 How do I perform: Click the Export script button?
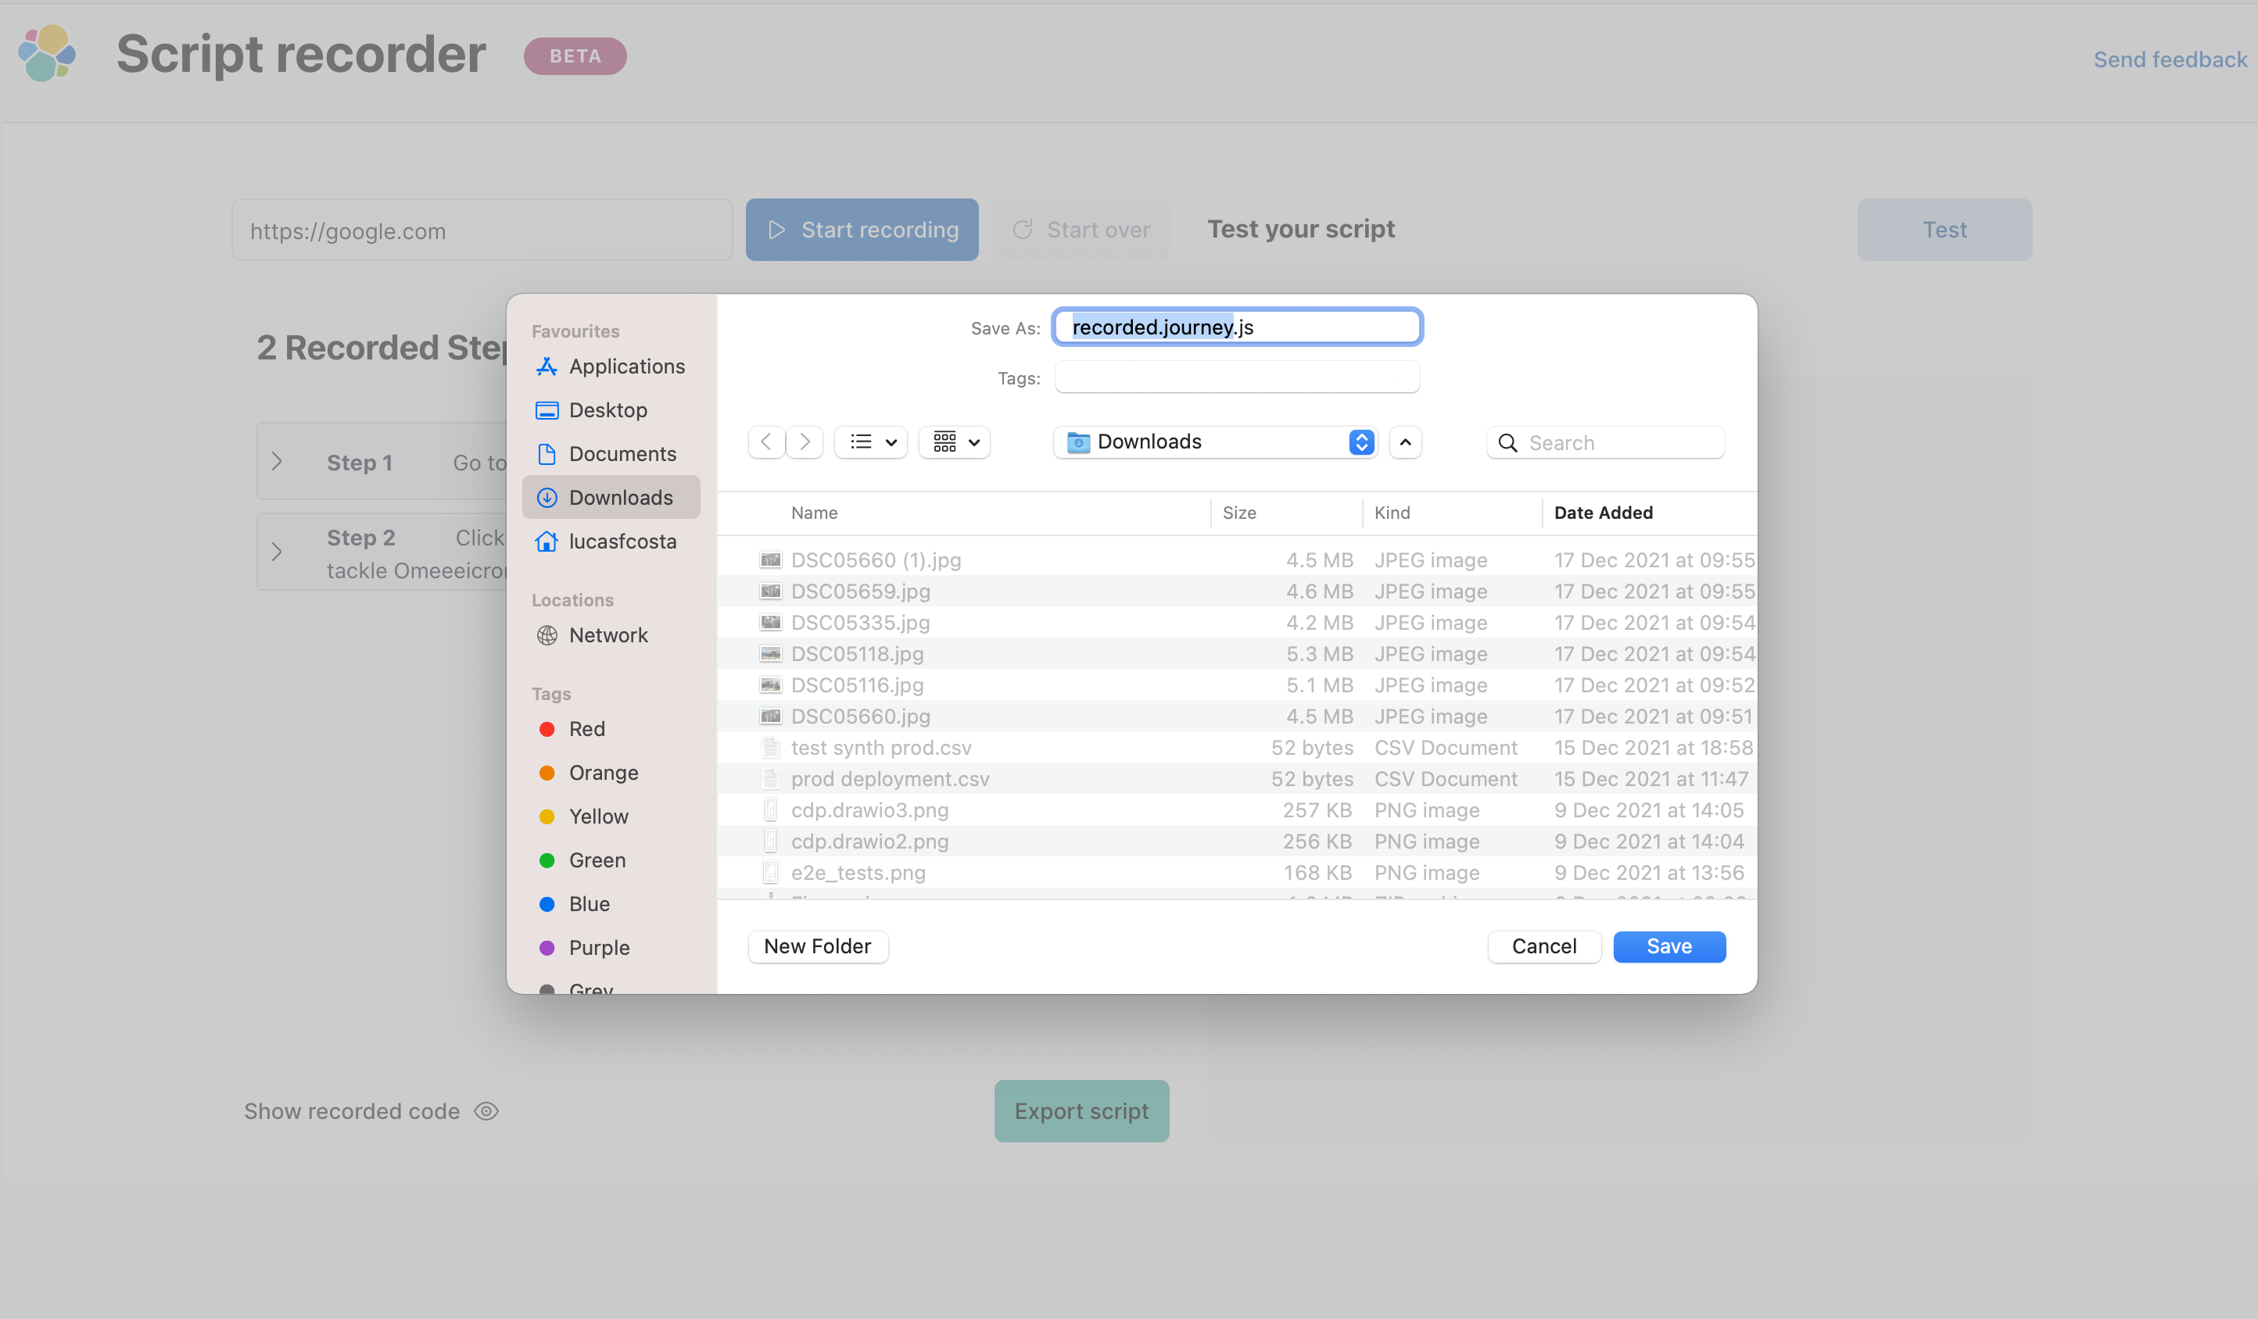tap(1081, 1111)
